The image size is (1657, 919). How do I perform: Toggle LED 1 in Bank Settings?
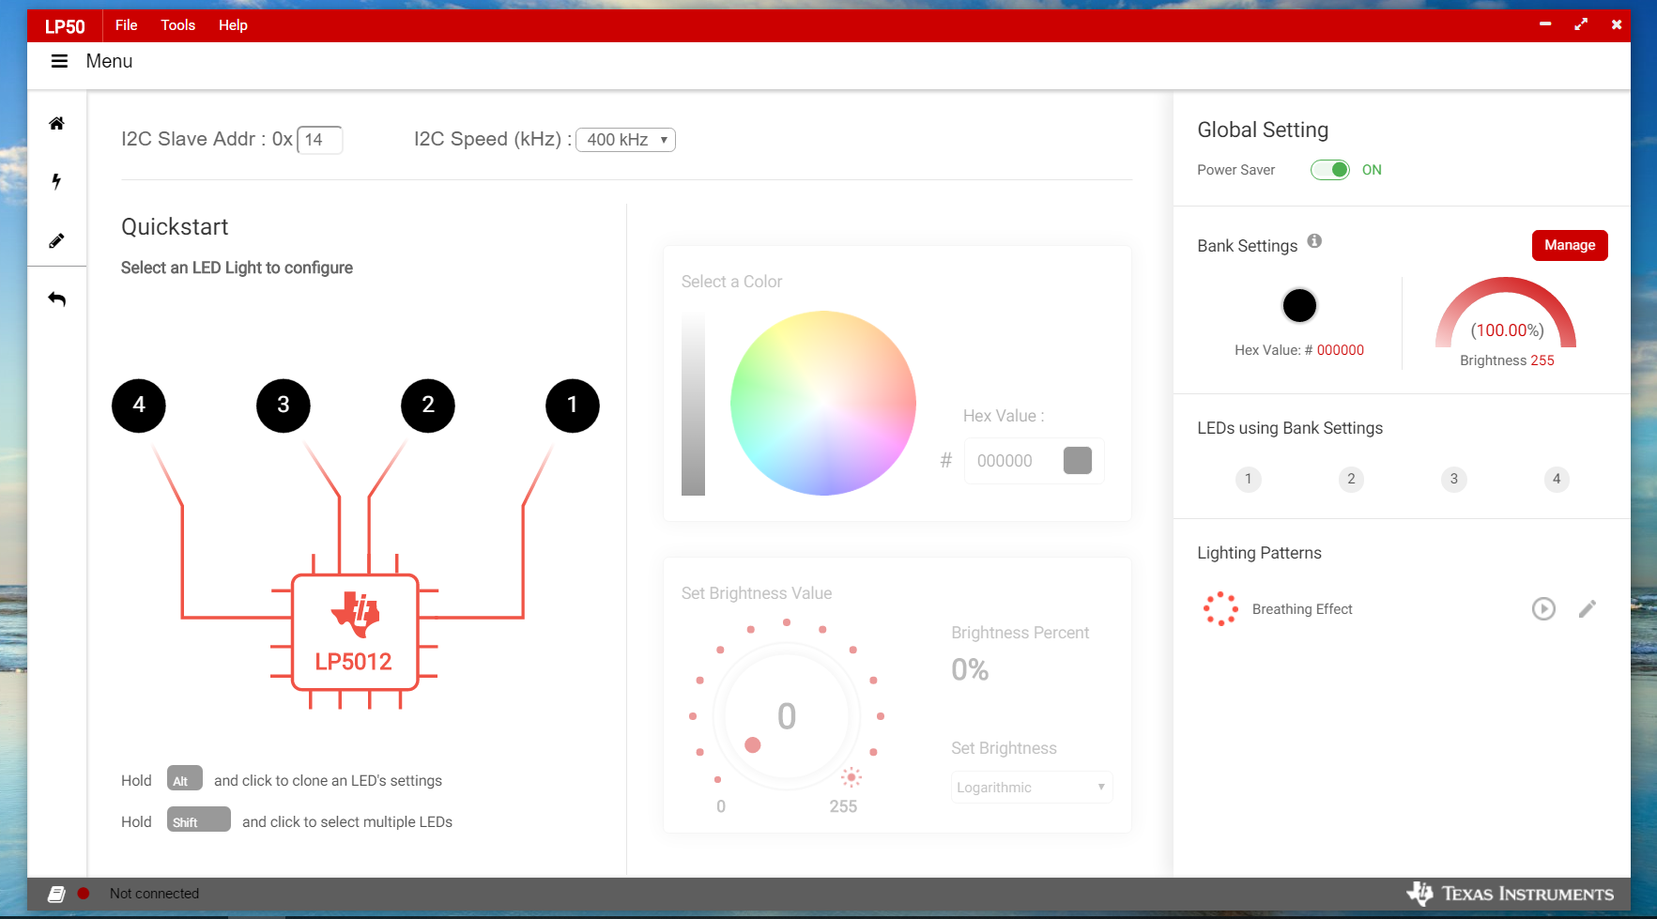pyautogui.click(x=1248, y=479)
